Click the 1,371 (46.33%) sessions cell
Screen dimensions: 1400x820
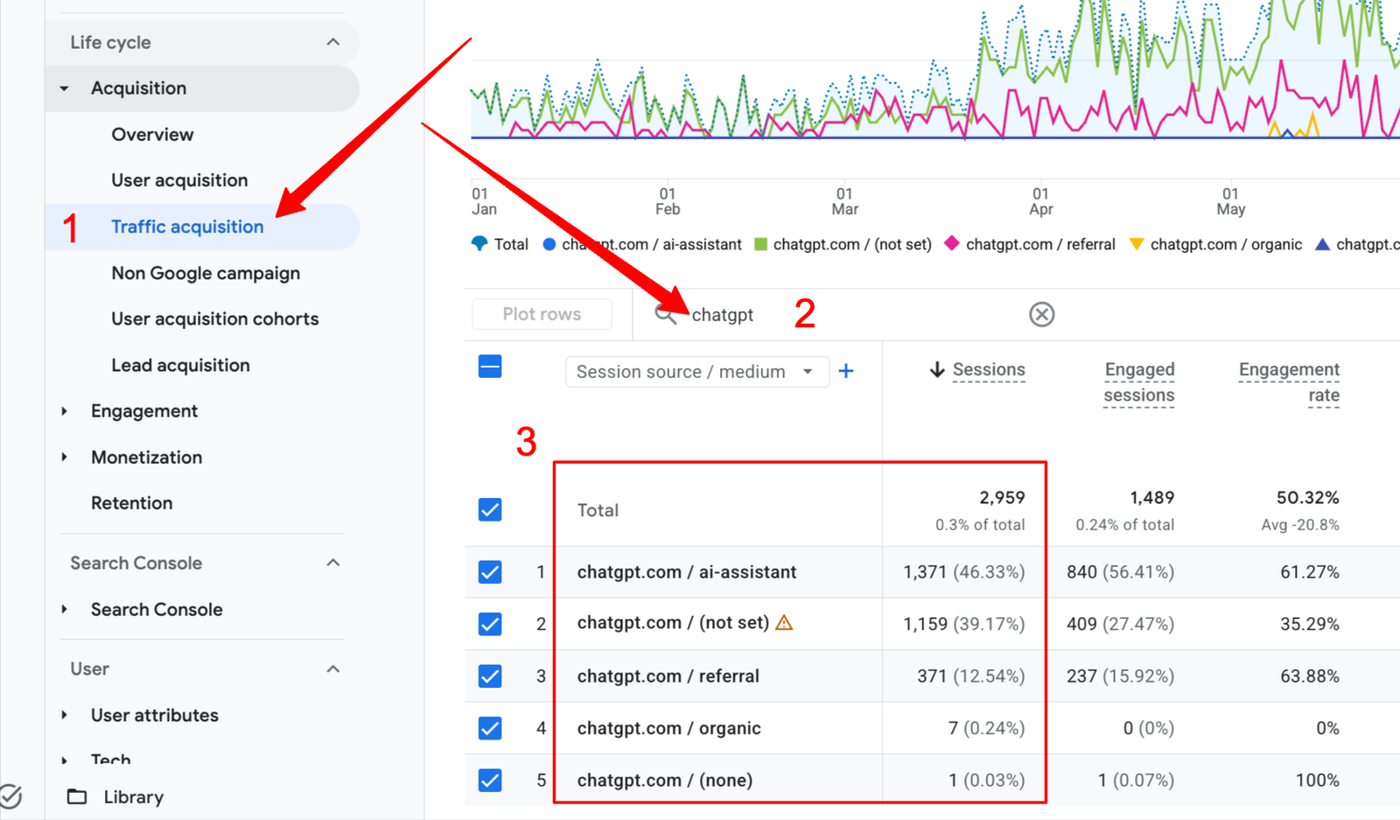pyautogui.click(x=963, y=572)
